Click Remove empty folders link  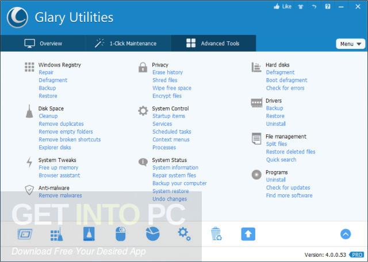(x=66, y=132)
